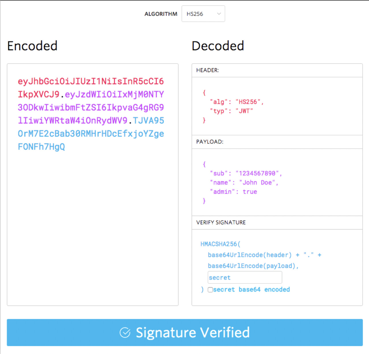Click the Decoded heading

218,46
